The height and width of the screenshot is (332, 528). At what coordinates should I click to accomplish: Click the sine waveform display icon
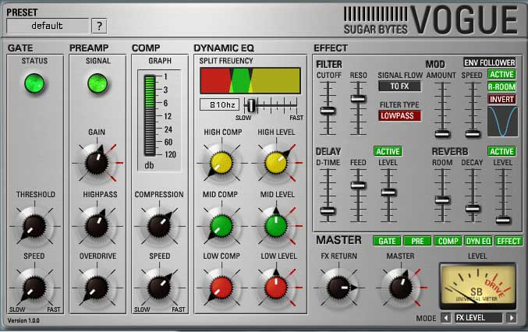tap(502, 122)
